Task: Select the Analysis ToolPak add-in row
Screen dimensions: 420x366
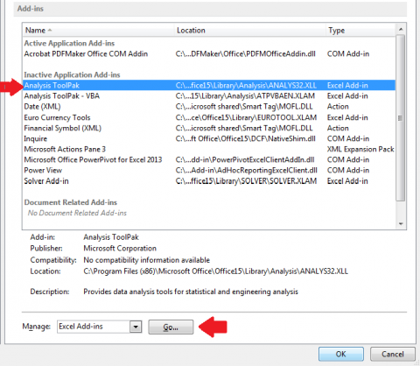Action: coord(209,85)
